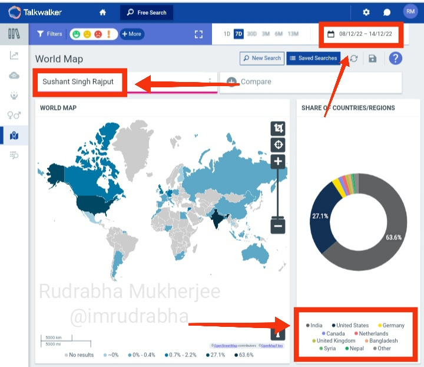Toggle the positive green smiley sentiment
This screenshot has width=424, height=367.
pyautogui.click(x=77, y=34)
